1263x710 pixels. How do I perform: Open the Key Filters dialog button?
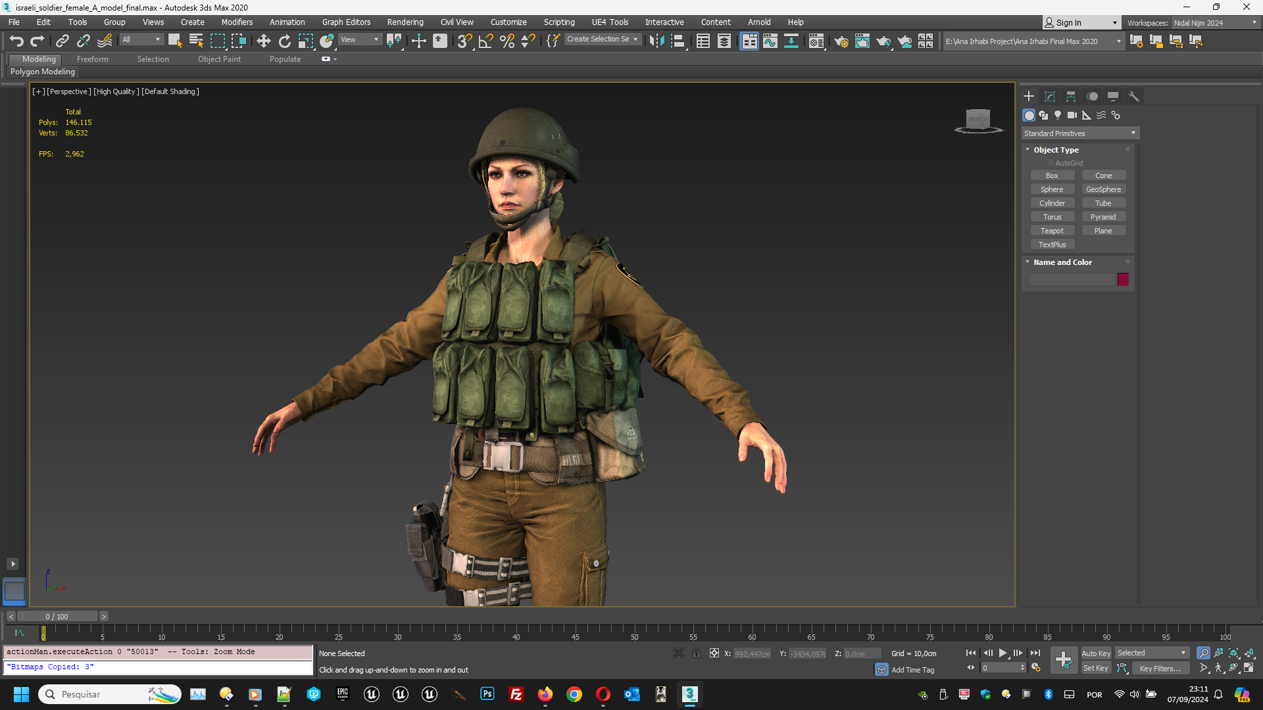pyautogui.click(x=1160, y=669)
